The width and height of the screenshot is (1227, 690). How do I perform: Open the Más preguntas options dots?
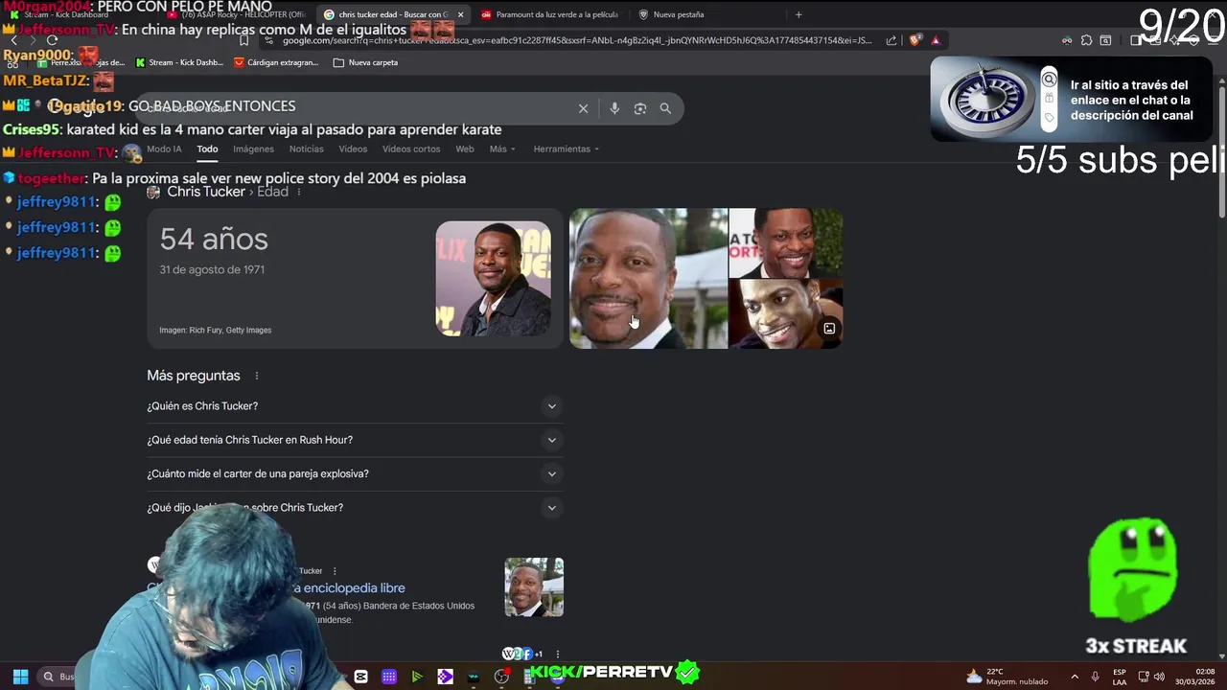coord(257,376)
